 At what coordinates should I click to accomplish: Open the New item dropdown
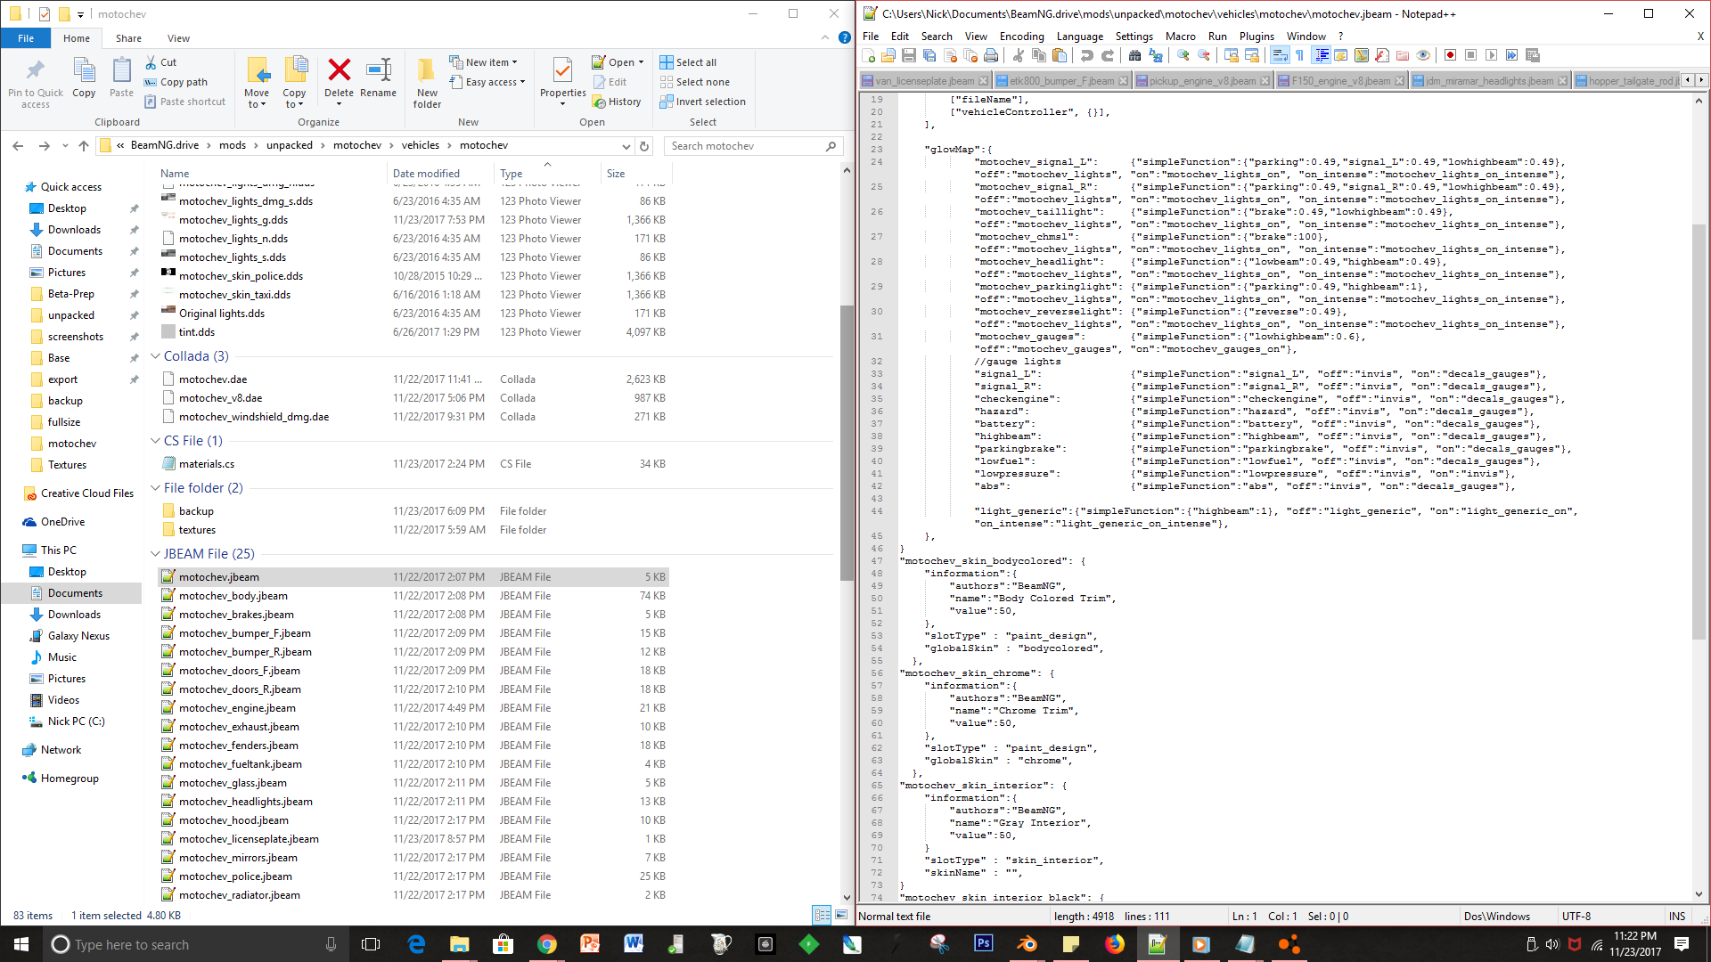pos(485,62)
